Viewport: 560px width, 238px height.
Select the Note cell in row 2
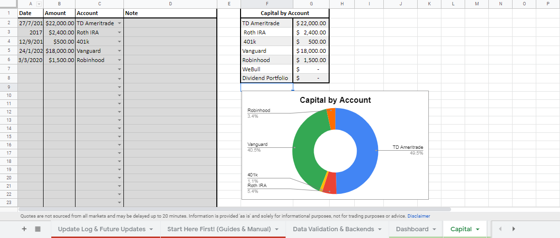[170, 23]
